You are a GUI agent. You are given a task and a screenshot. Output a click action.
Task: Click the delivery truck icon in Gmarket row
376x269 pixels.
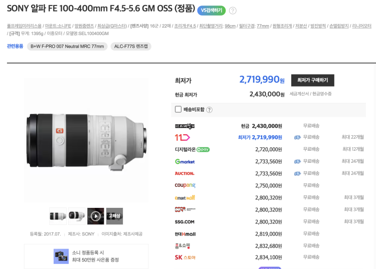click(x=297, y=161)
